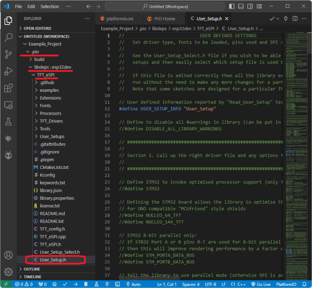The image size is (312, 288).
Task: Open PIO Home via the house icon
Action: 54,284
